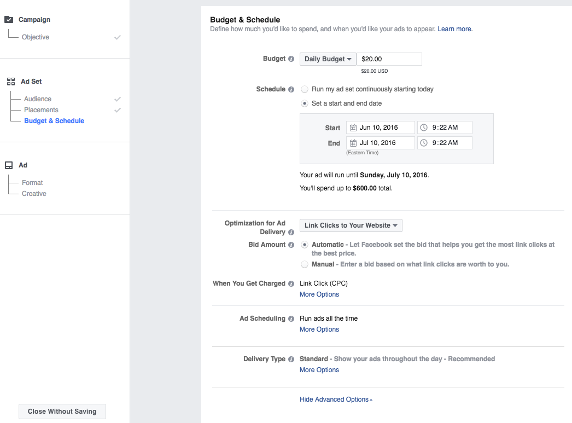Click the $20.00 budget amount field
Image resolution: width=572 pixels, height=423 pixels.
point(389,59)
